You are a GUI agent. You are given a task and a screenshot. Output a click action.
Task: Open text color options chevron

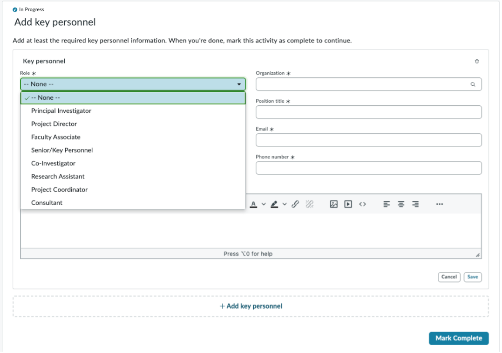pos(264,204)
